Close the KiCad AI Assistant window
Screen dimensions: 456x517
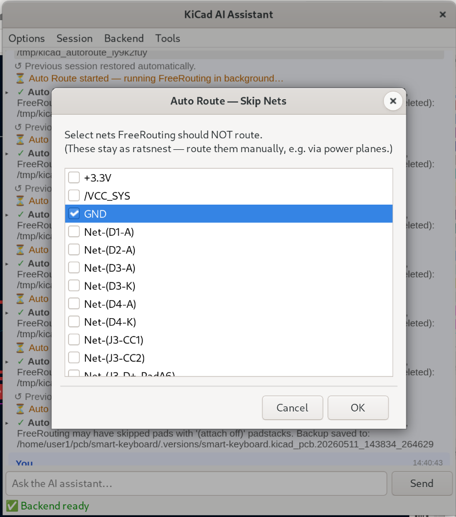tap(443, 14)
